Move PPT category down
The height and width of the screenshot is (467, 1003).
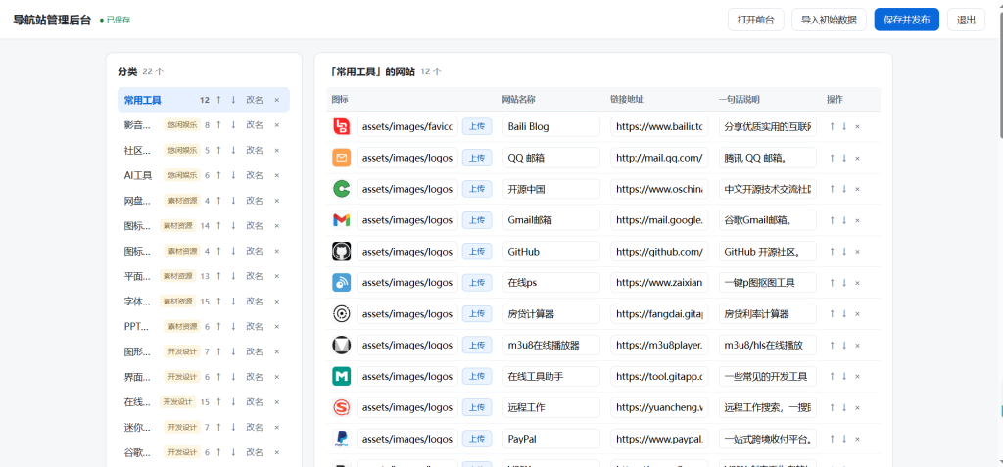click(233, 326)
